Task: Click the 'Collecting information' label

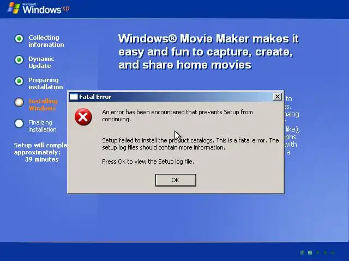Action: pyautogui.click(x=46, y=41)
